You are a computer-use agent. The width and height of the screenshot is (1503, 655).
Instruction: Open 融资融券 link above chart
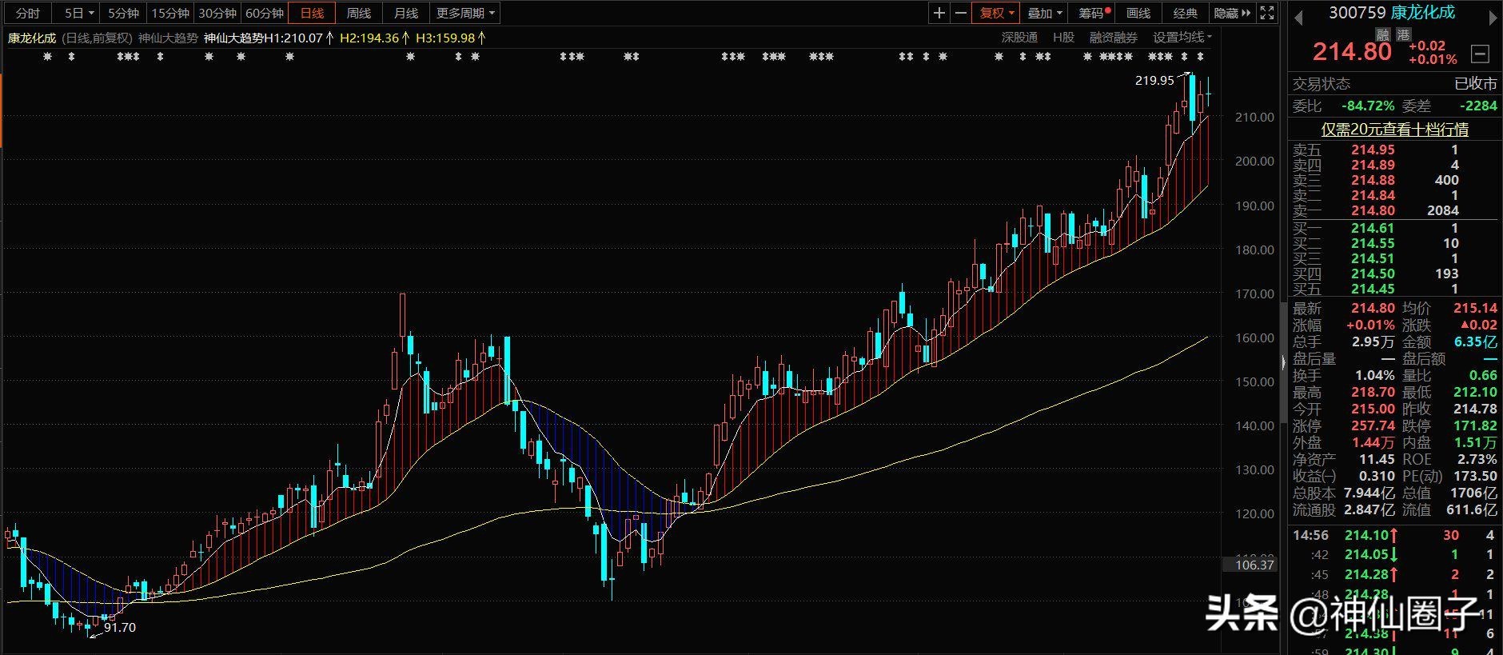click(x=1113, y=38)
